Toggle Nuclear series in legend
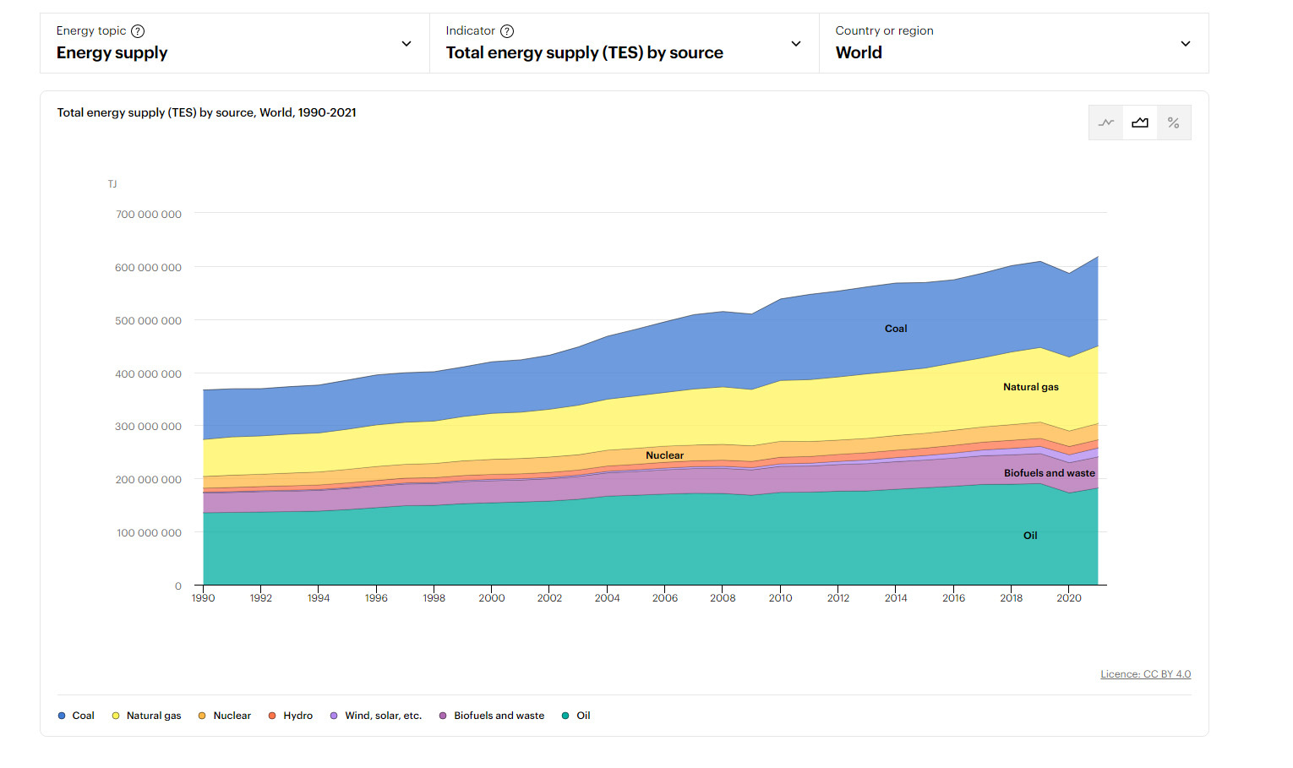1293x768 pixels. (224, 716)
